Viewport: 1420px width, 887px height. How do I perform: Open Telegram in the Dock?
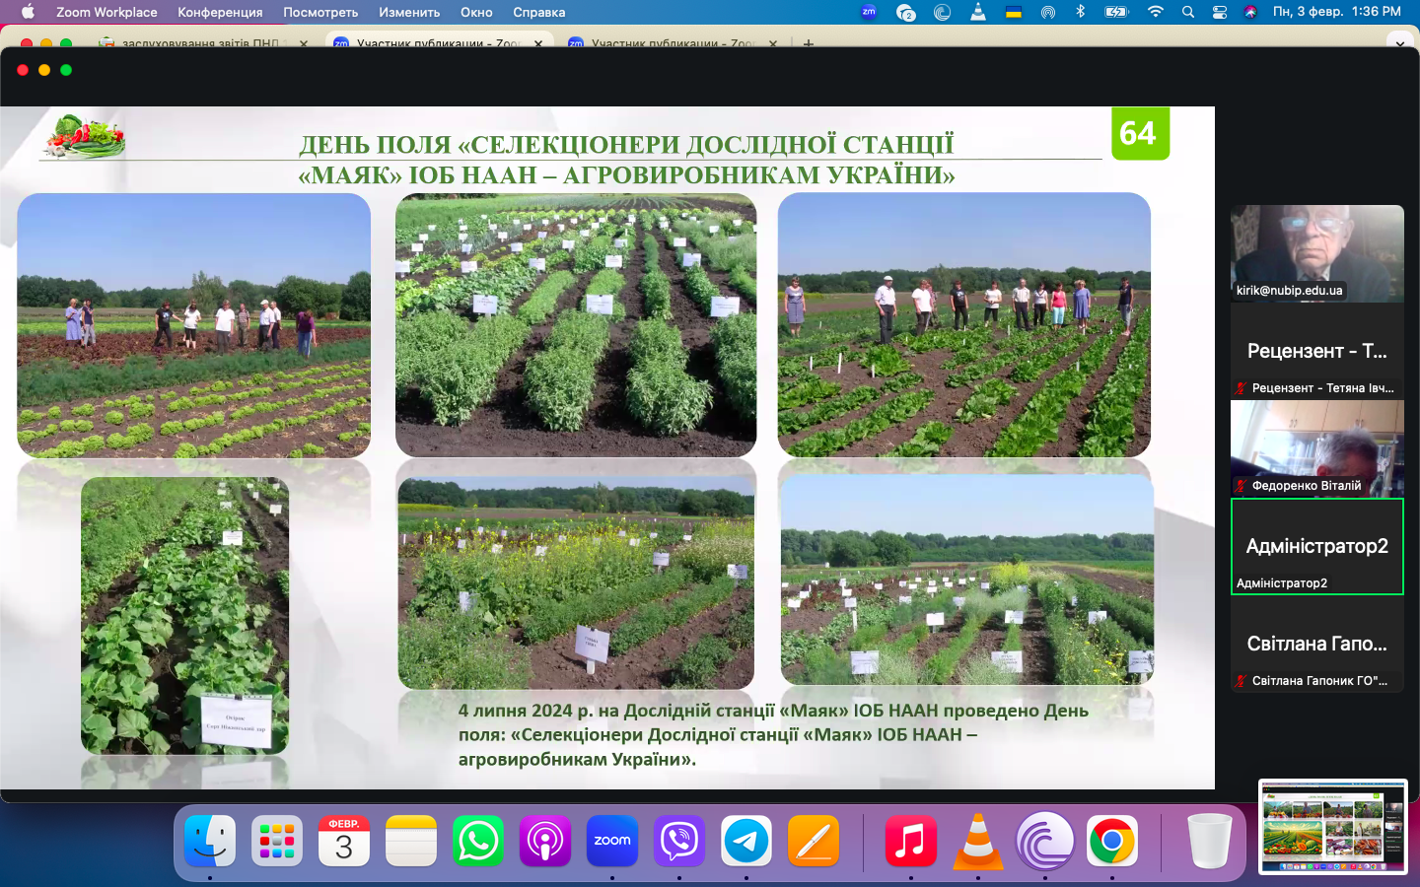tap(746, 841)
